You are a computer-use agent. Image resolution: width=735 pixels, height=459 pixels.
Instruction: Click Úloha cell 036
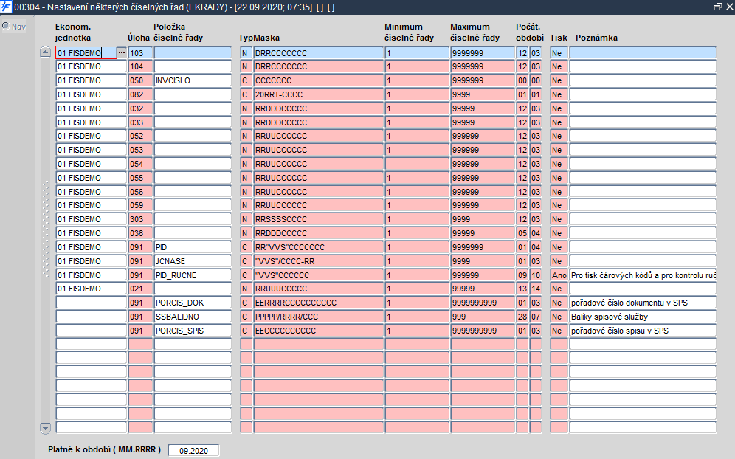point(140,233)
